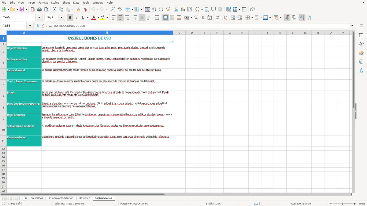Toggle Italic formatting
This screenshot has height=206, width=367.
[x=77, y=18]
